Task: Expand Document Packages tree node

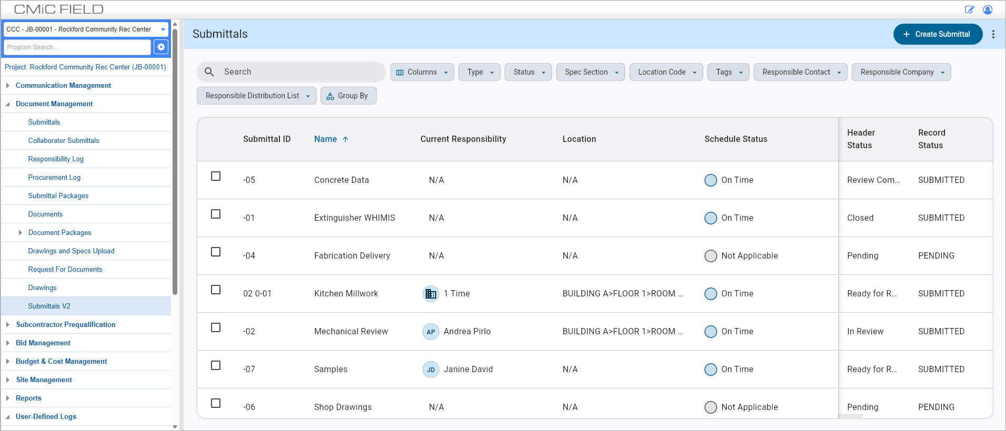Action: point(21,232)
